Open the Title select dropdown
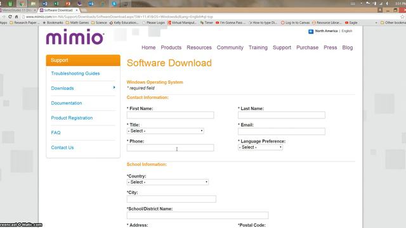The image size is (406, 228). 165,131
